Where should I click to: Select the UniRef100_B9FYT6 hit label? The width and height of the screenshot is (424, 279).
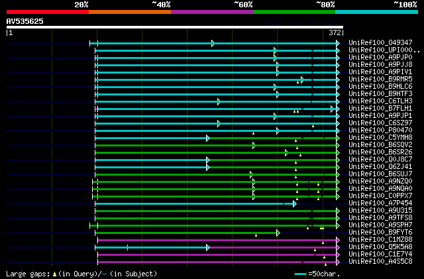tap(380, 233)
